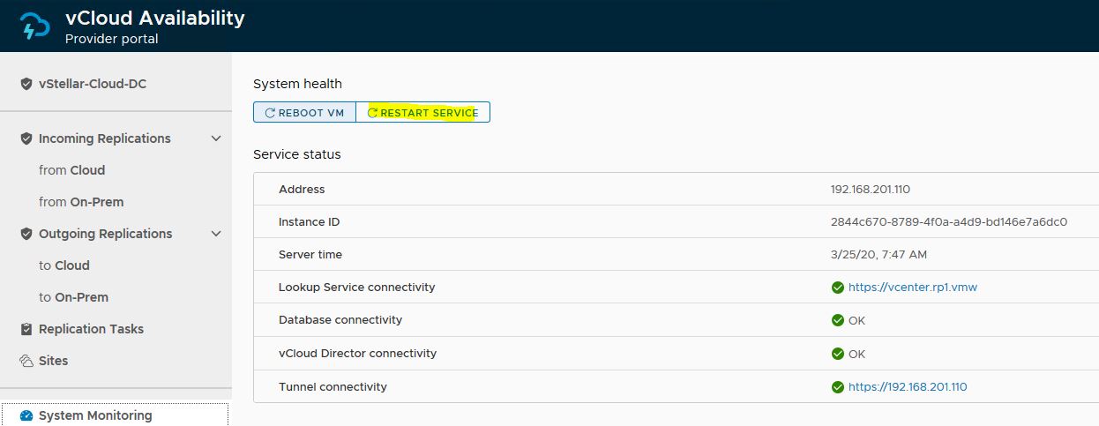Open outgoing replications to Cloud
This screenshot has width=1099, height=426.
pos(64,265)
